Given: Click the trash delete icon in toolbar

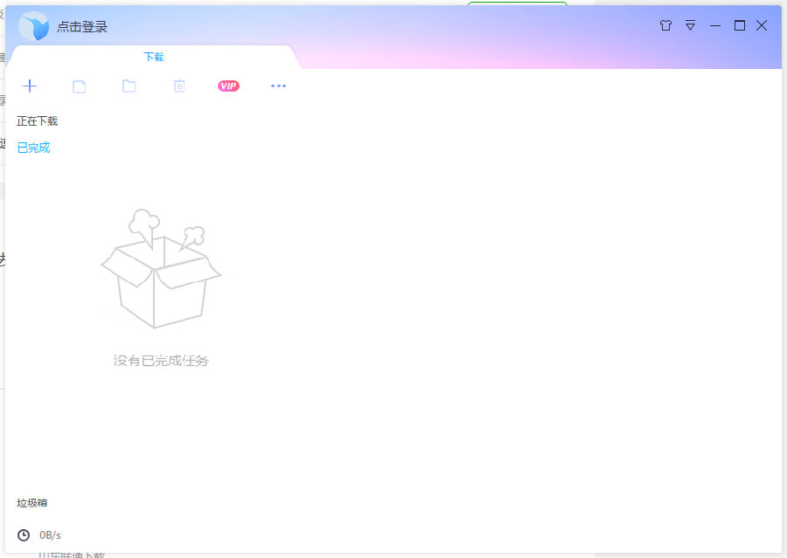Looking at the screenshot, I should [179, 86].
